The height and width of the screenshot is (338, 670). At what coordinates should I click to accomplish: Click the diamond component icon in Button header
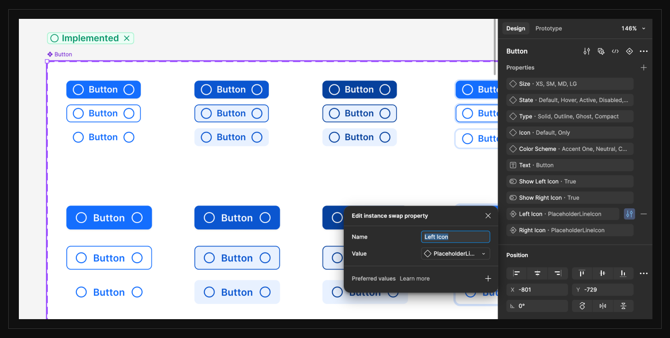(630, 52)
